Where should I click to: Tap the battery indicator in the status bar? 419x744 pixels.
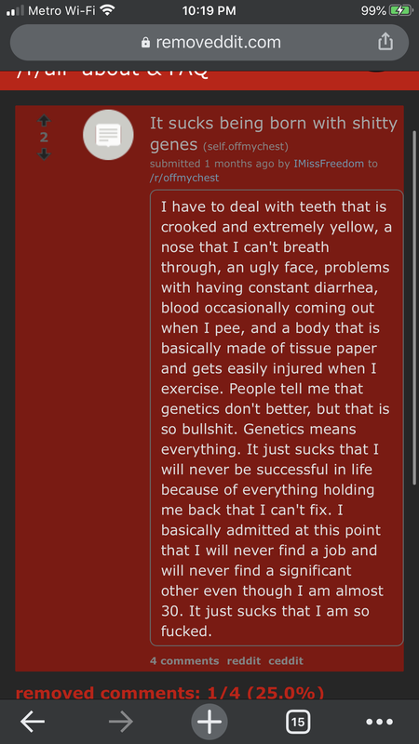(400, 10)
